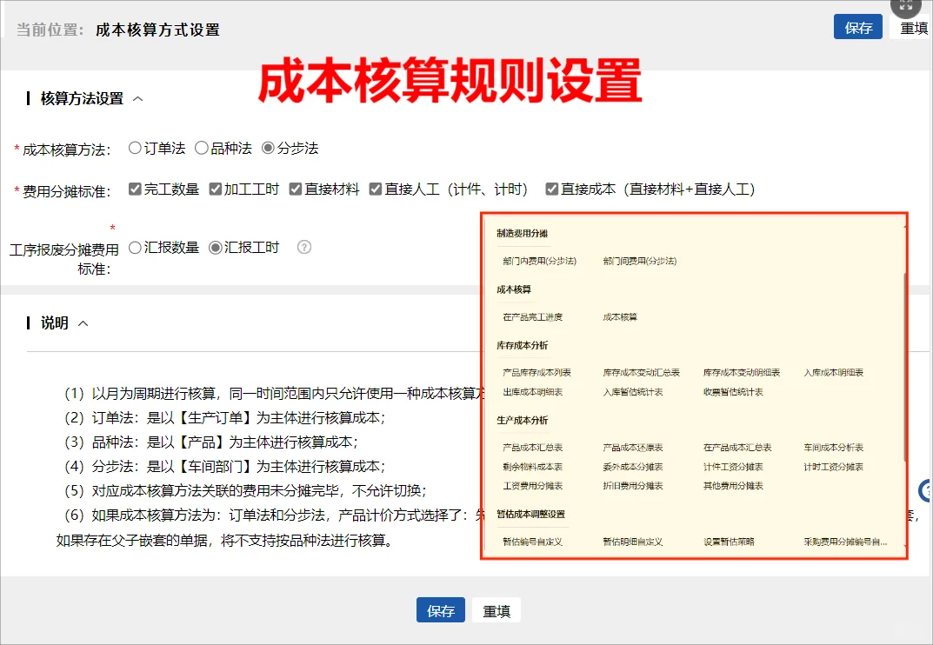Uncheck the 完工数量 checkbox
The image size is (933, 645).
click(135, 189)
